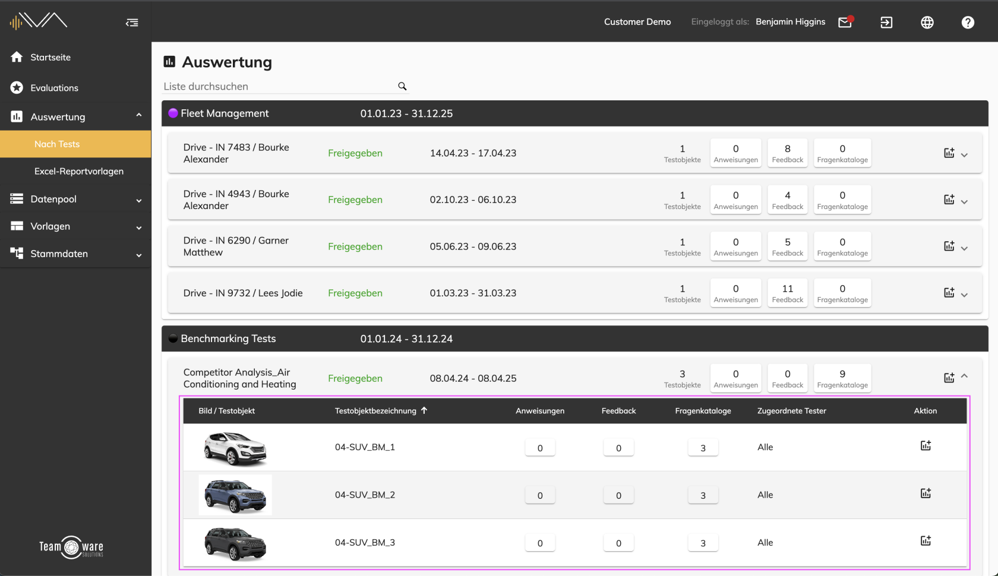The image size is (998, 576).
Task: Open the Startseite menu item
Action: [x=75, y=57]
